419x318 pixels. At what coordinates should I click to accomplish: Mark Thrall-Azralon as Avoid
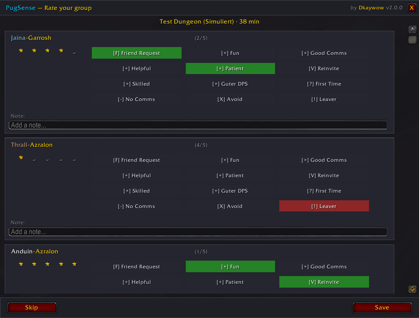pos(230,206)
